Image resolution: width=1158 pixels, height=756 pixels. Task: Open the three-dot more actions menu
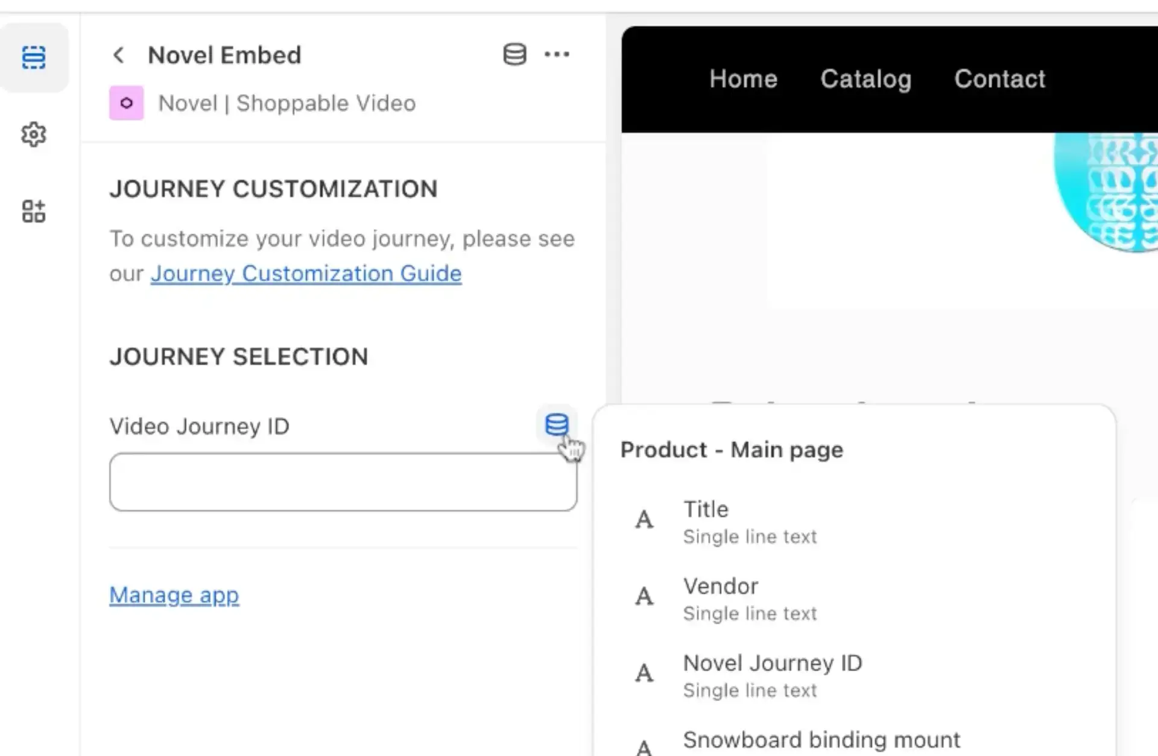click(556, 55)
